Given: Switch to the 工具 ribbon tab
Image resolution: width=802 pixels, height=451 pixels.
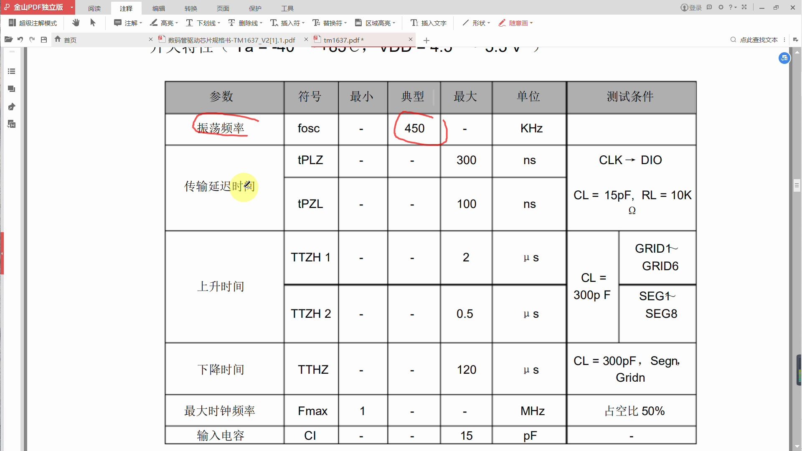Looking at the screenshot, I should point(287,8).
